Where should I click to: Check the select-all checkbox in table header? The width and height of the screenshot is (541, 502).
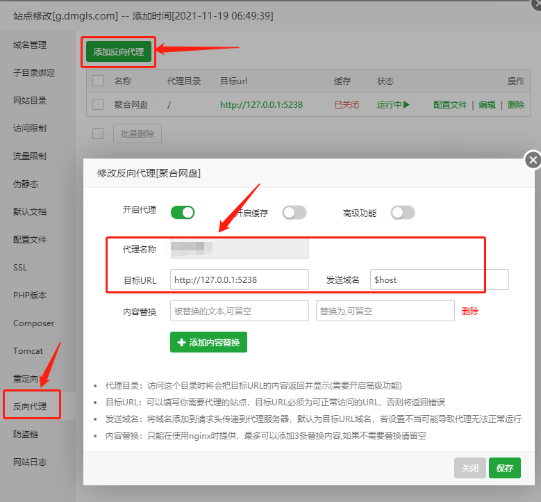pos(98,81)
